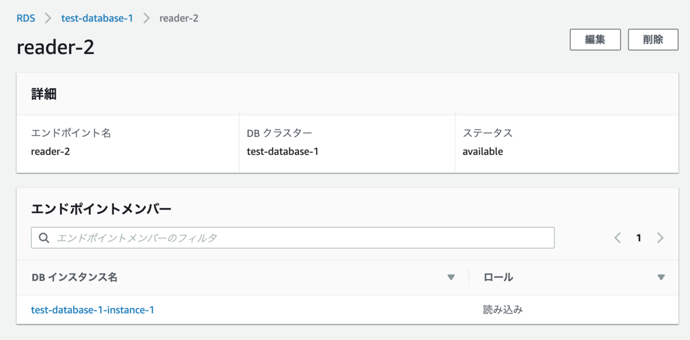690x340 pixels.
Task: Click the previous page chevron in pagination
Action: [x=618, y=237]
